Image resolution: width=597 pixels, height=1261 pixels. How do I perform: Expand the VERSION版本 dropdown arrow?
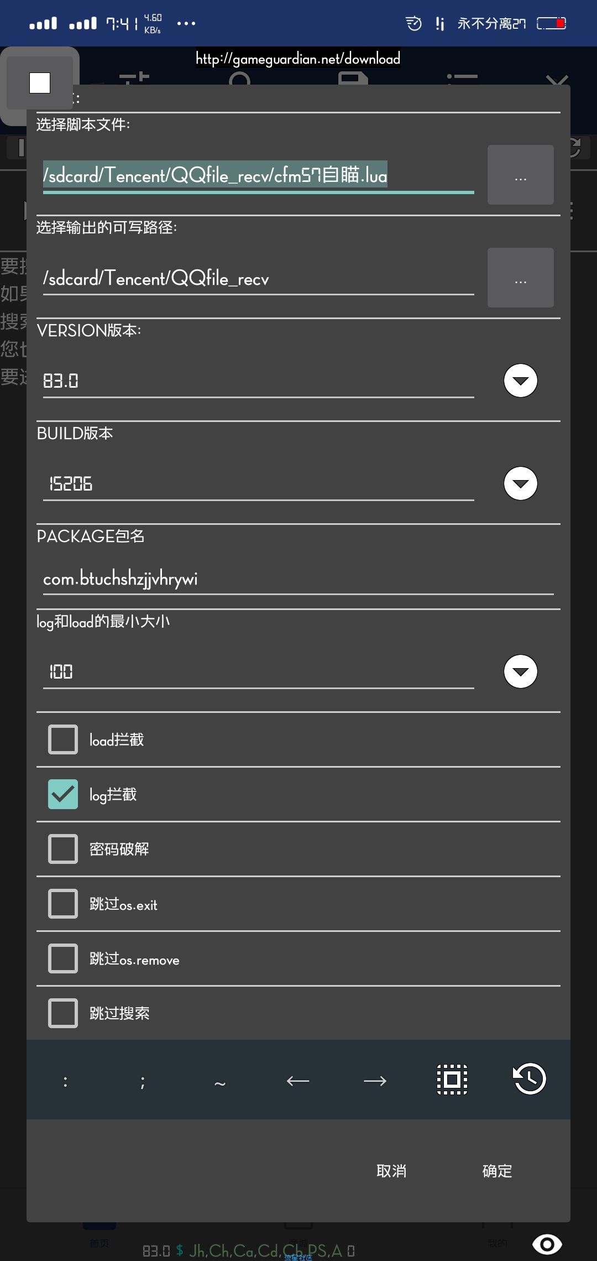point(521,381)
